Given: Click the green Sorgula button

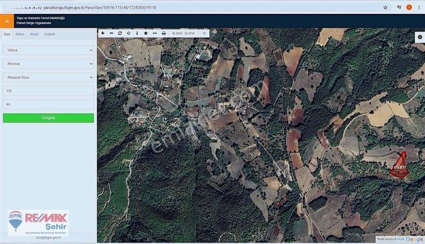Looking at the screenshot, I should 48,118.
